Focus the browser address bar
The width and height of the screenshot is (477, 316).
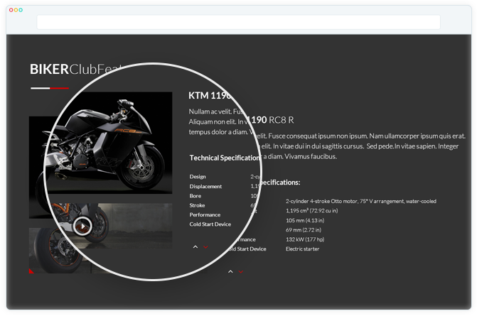(239, 22)
